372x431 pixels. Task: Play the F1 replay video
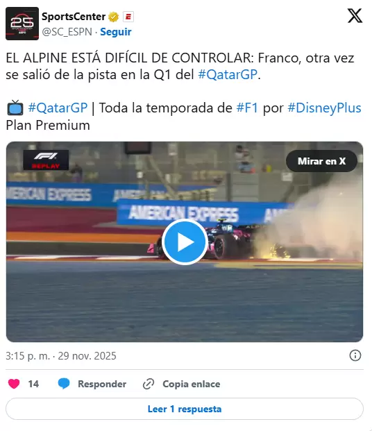coord(185,242)
